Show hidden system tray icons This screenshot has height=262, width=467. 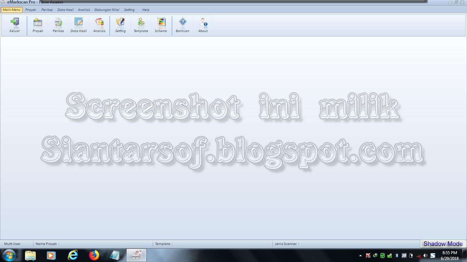click(360, 256)
